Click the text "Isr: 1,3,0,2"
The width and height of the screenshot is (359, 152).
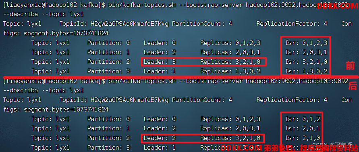[306, 71]
